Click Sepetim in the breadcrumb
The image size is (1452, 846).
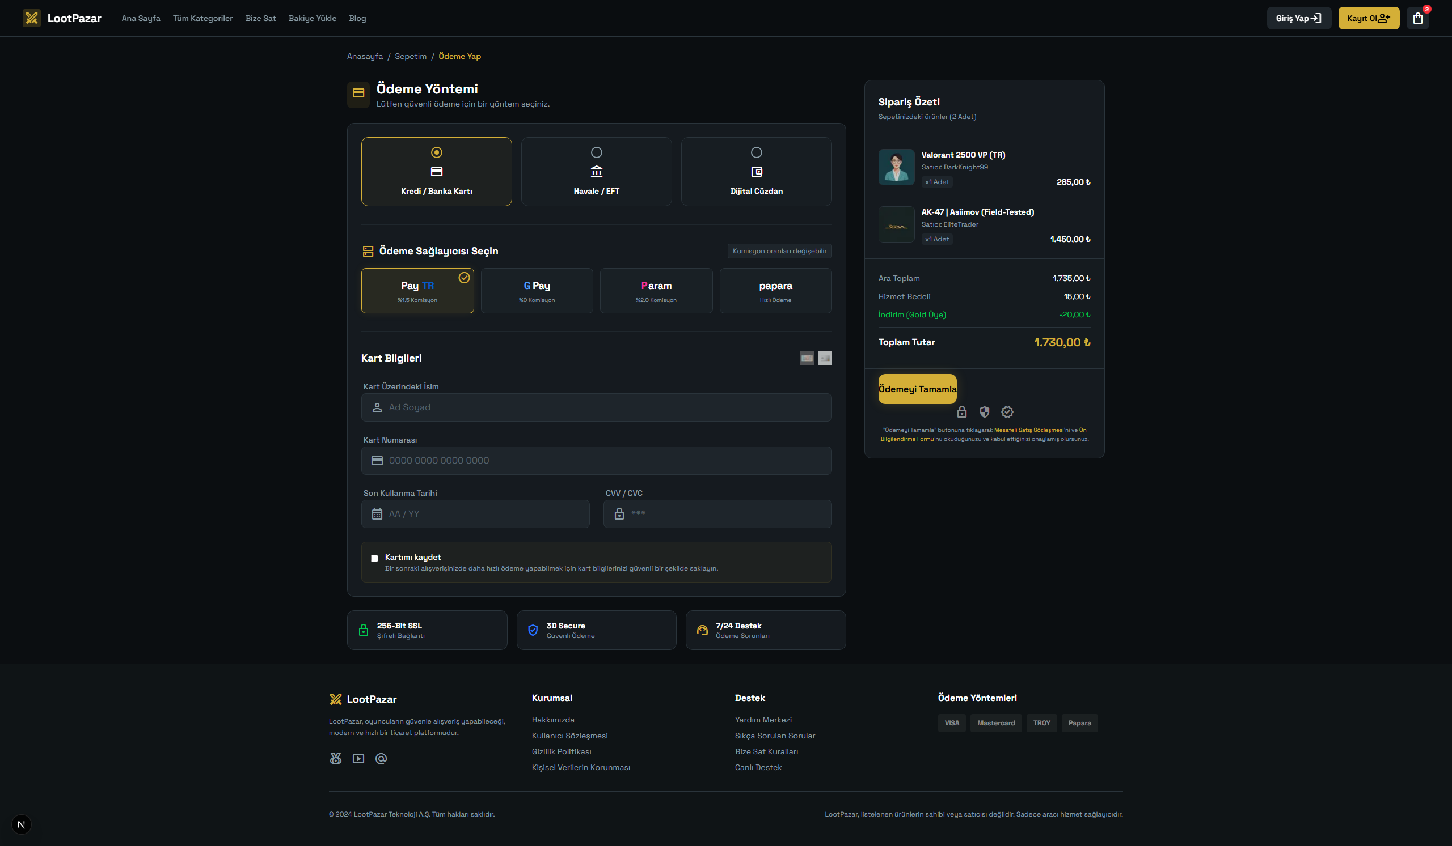[x=410, y=57]
